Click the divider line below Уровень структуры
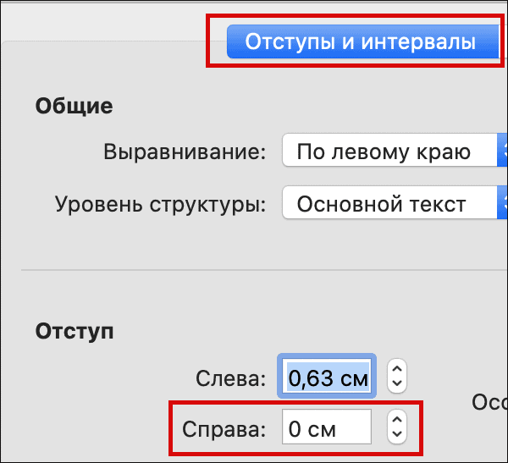 tap(264, 269)
